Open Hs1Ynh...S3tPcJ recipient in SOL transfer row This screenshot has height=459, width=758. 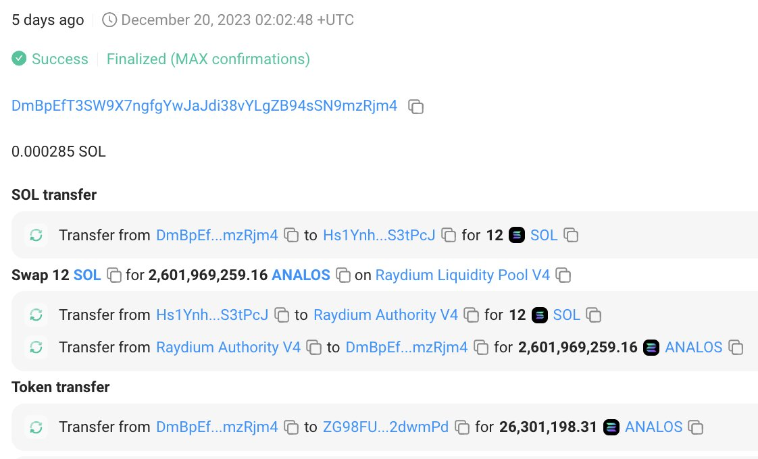379,236
